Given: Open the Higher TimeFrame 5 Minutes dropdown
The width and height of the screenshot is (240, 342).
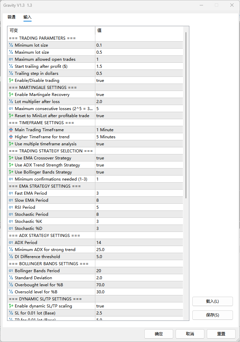Looking at the screenshot, I should click(x=139, y=137).
